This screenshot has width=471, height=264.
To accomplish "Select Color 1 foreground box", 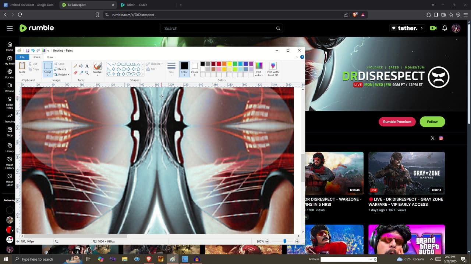I will pyautogui.click(x=184, y=69).
